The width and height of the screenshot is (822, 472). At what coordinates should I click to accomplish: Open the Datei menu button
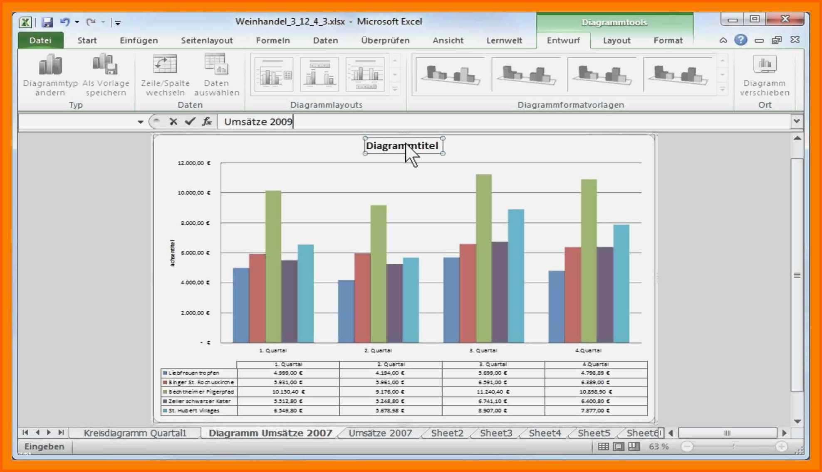tap(40, 40)
